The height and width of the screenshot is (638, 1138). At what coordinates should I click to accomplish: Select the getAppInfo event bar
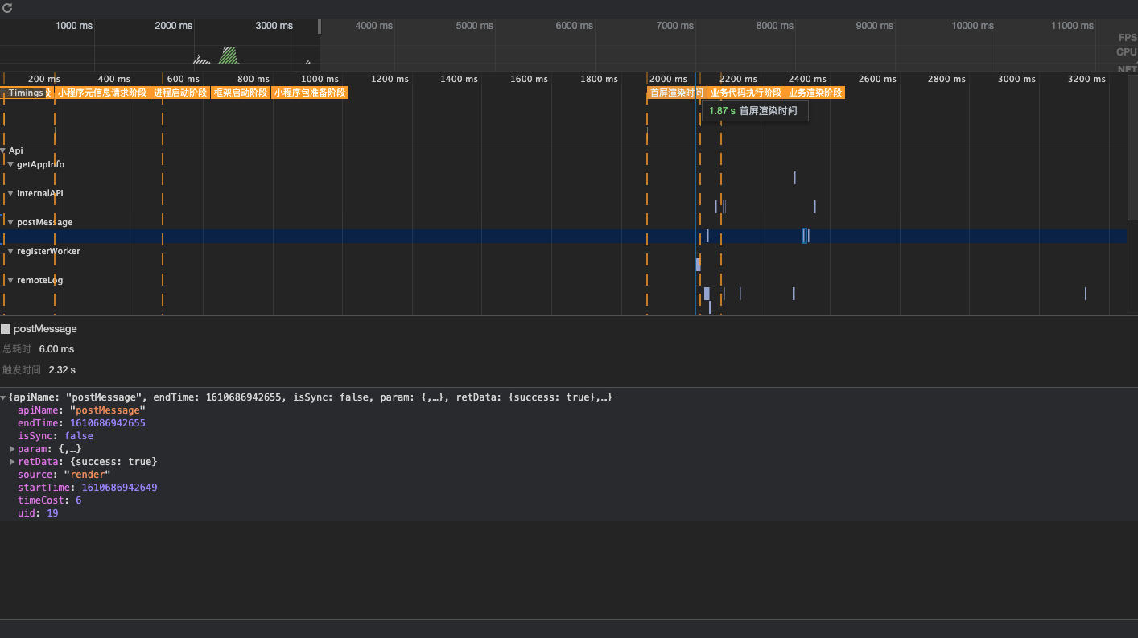point(794,178)
